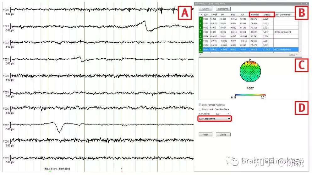
Task: Toggle the green marker of the F007 table row
Action: (x=200, y=50)
